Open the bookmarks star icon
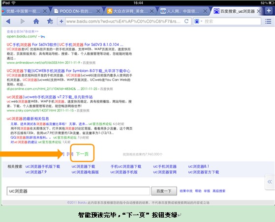The height and width of the screenshot is (222, 275). click(50, 21)
